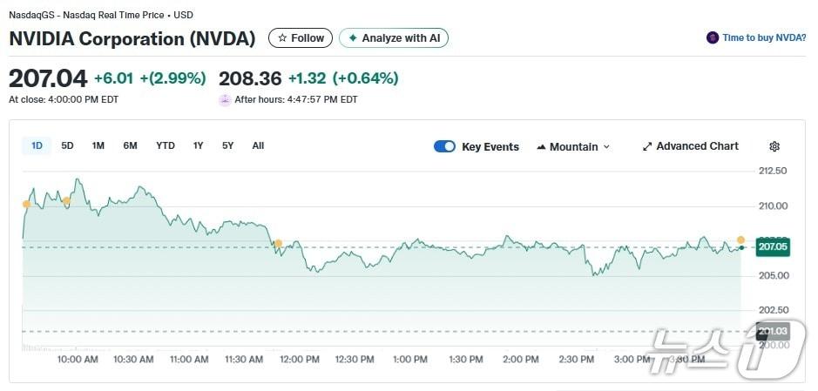The height and width of the screenshot is (391, 818).
Task: Select the 5D time range tab
Action: click(67, 145)
